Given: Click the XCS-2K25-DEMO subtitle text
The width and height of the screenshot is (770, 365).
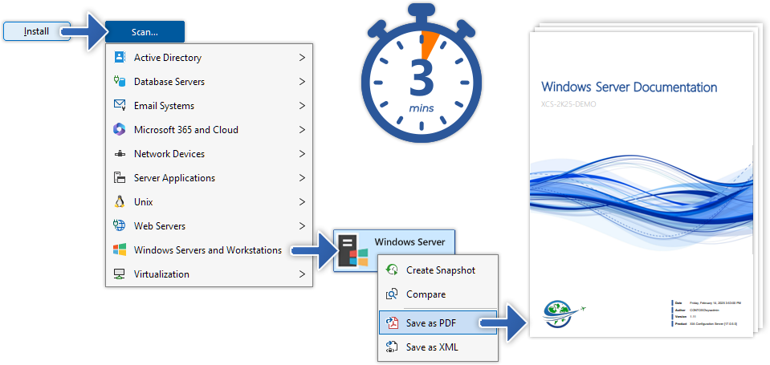Looking at the screenshot, I should tap(568, 104).
